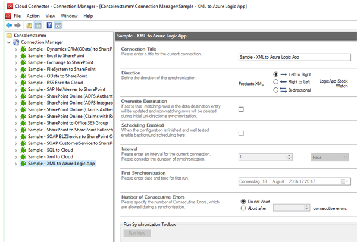Click the Sample - SQL to Cloud connection icon
Viewport: 357px width, 242px height.
[x=23, y=150]
